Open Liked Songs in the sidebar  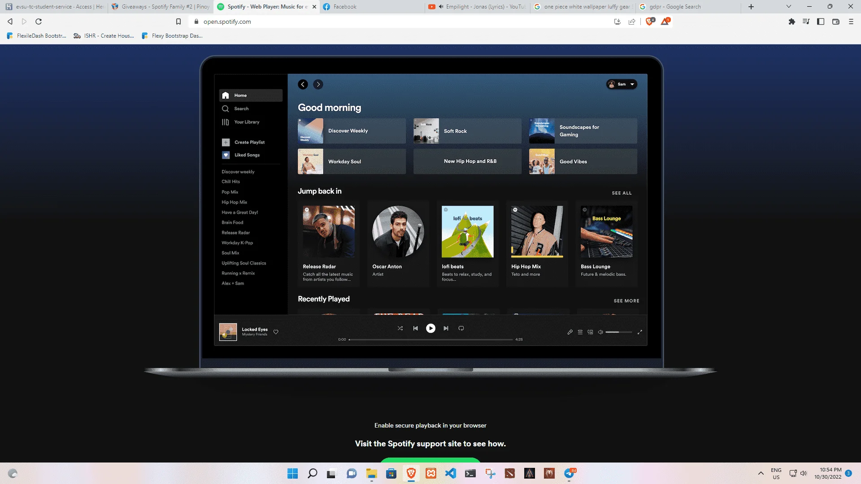point(241,155)
